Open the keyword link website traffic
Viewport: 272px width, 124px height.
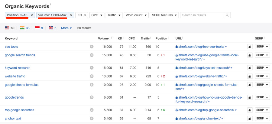pyautogui.click(x=15, y=76)
